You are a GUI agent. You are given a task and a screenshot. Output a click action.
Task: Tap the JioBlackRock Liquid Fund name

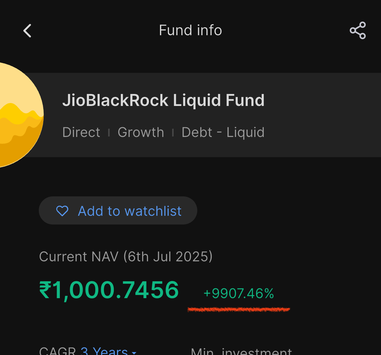coord(163,100)
